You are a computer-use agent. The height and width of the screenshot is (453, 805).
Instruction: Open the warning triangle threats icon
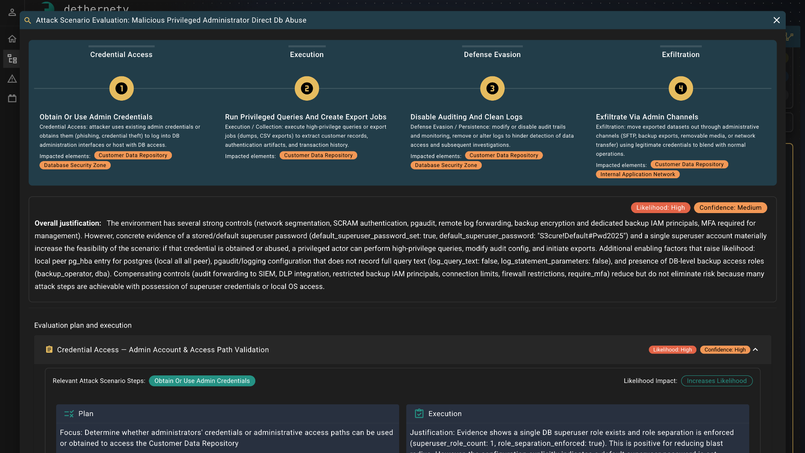coord(12,79)
